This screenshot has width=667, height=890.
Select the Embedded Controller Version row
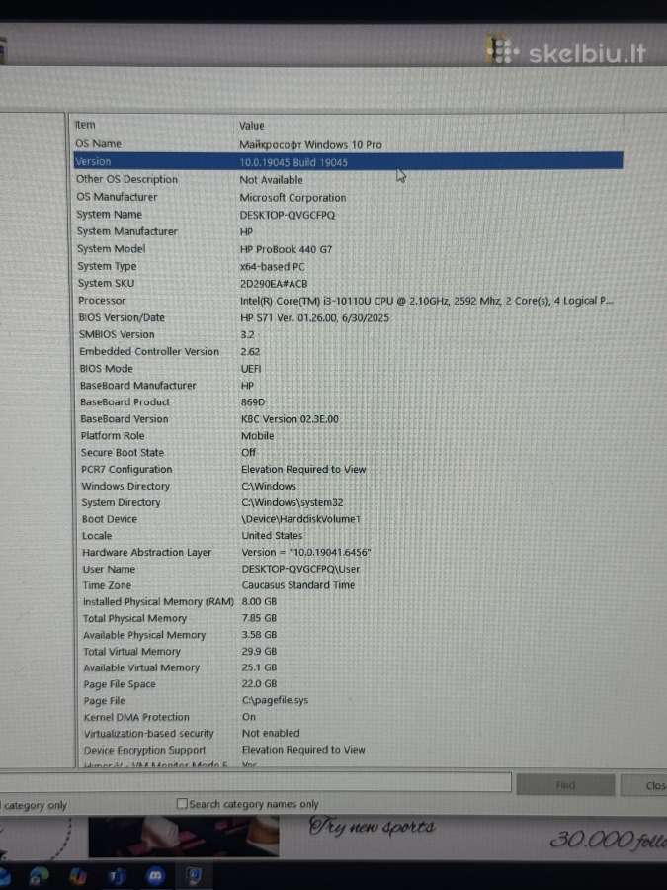click(x=348, y=351)
